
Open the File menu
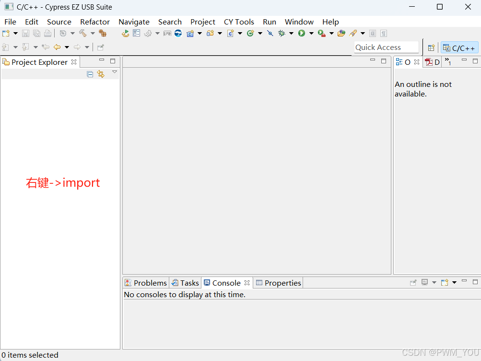10,22
